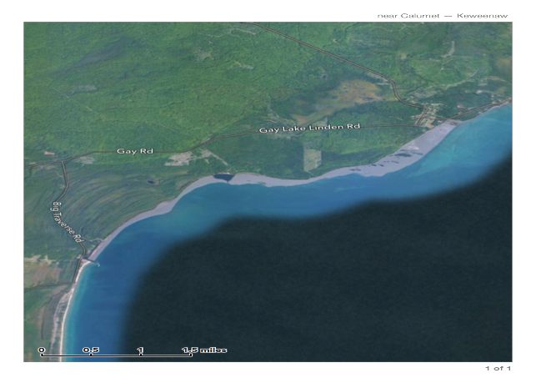Click the '1.5 miles' scale label
The width and height of the screenshot is (536, 383).
pyautogui.click(x=204, y=350)
